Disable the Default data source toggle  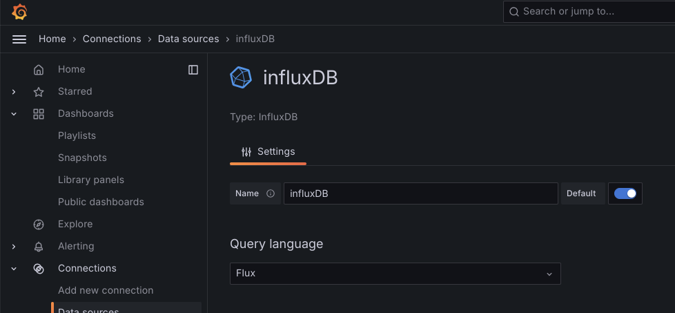pyautogui.click(x=625, y=193)
